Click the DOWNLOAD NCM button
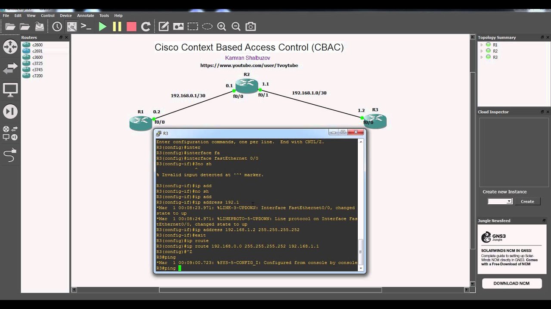The image size is (551, 309). (x=511, y=283)
